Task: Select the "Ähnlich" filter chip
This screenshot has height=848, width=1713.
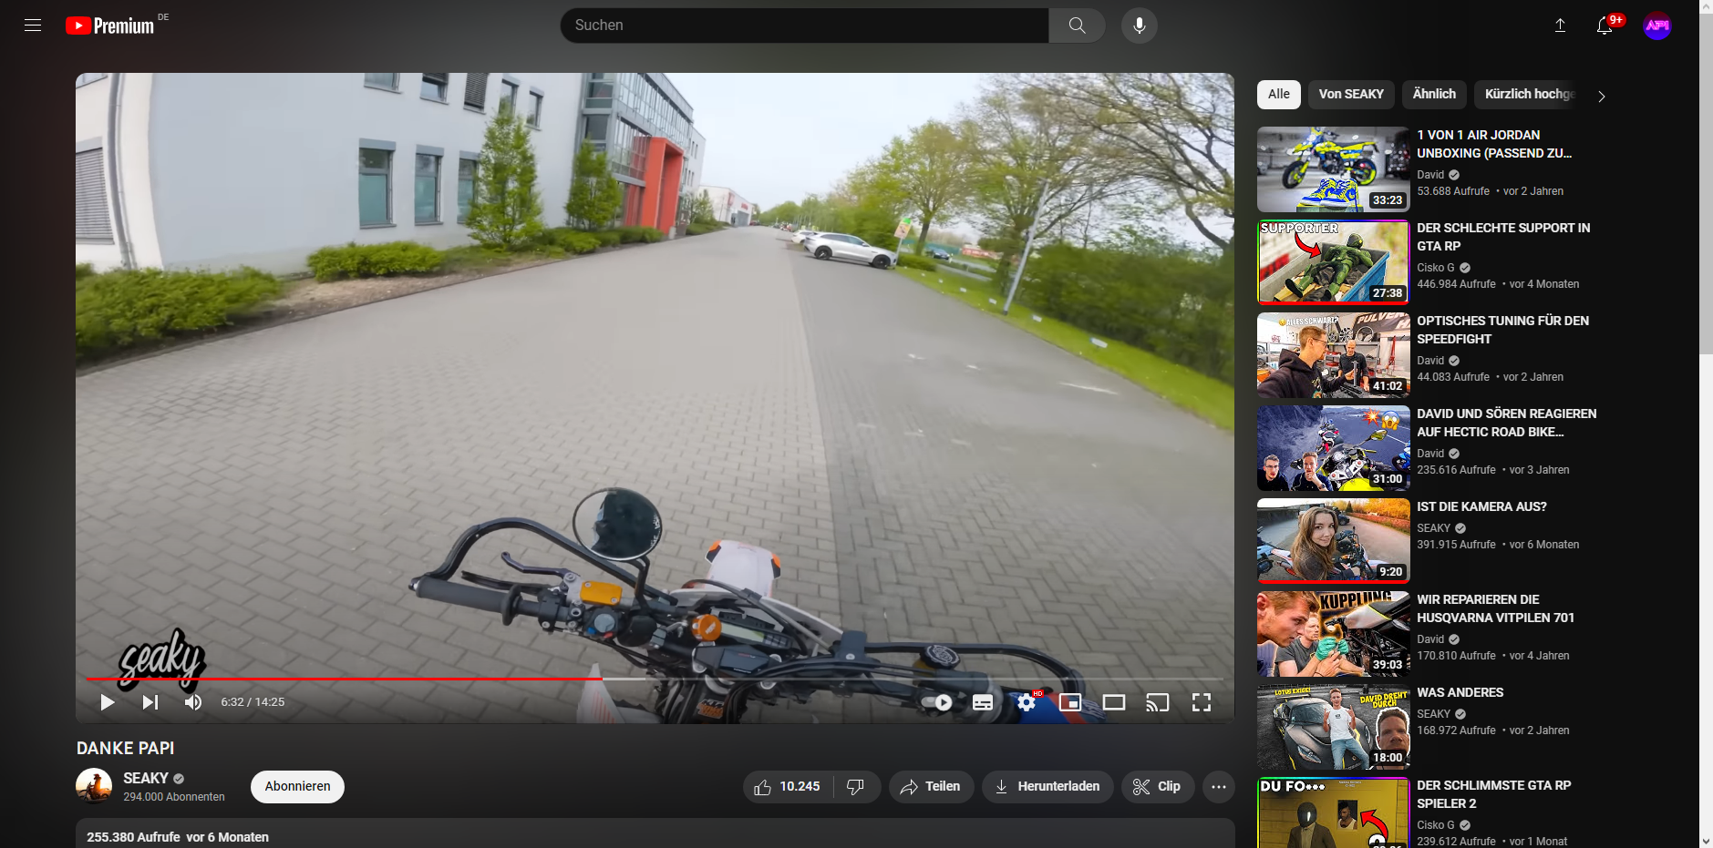Action: (x=1433, y=95)
